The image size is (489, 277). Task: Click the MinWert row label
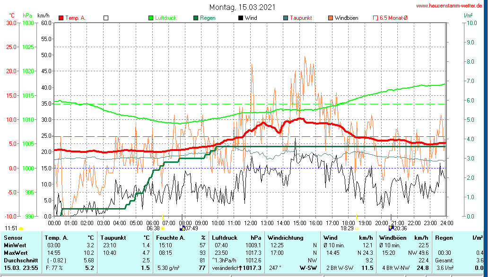[15, 245]
